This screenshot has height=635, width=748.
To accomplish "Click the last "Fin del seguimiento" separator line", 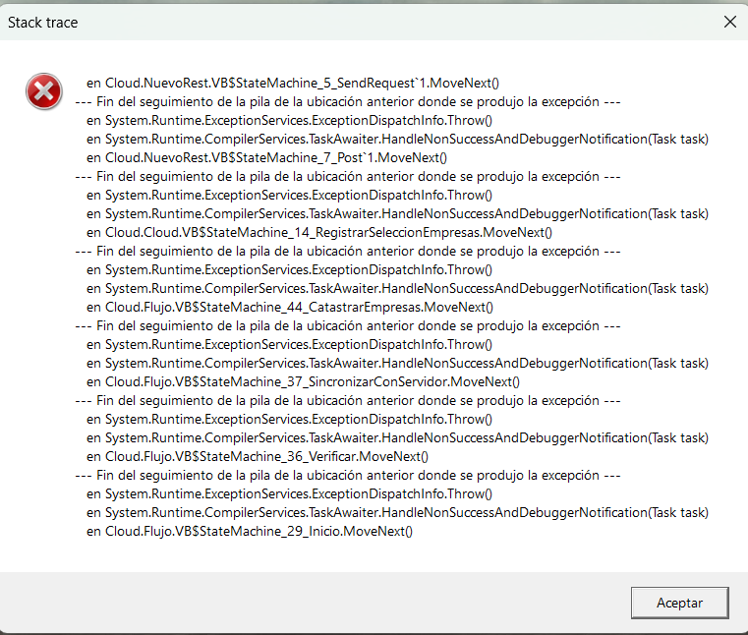I will point(348,476).
